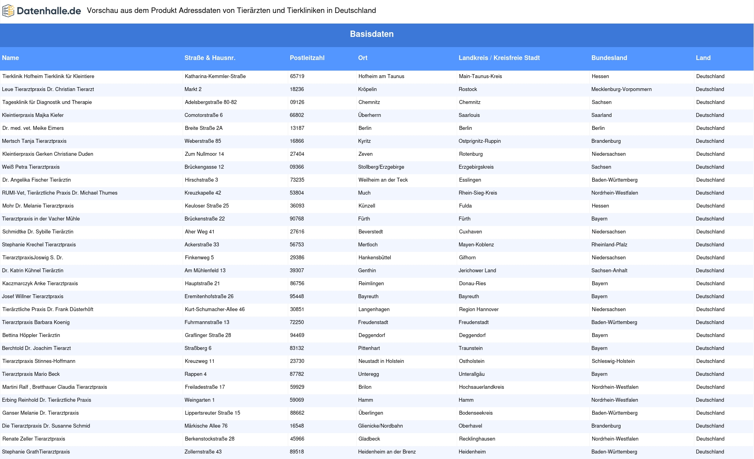Click district Ostprignitz-Ruppin
The width and height of the screenshot is (754, 459).
[x=480, y=141]
